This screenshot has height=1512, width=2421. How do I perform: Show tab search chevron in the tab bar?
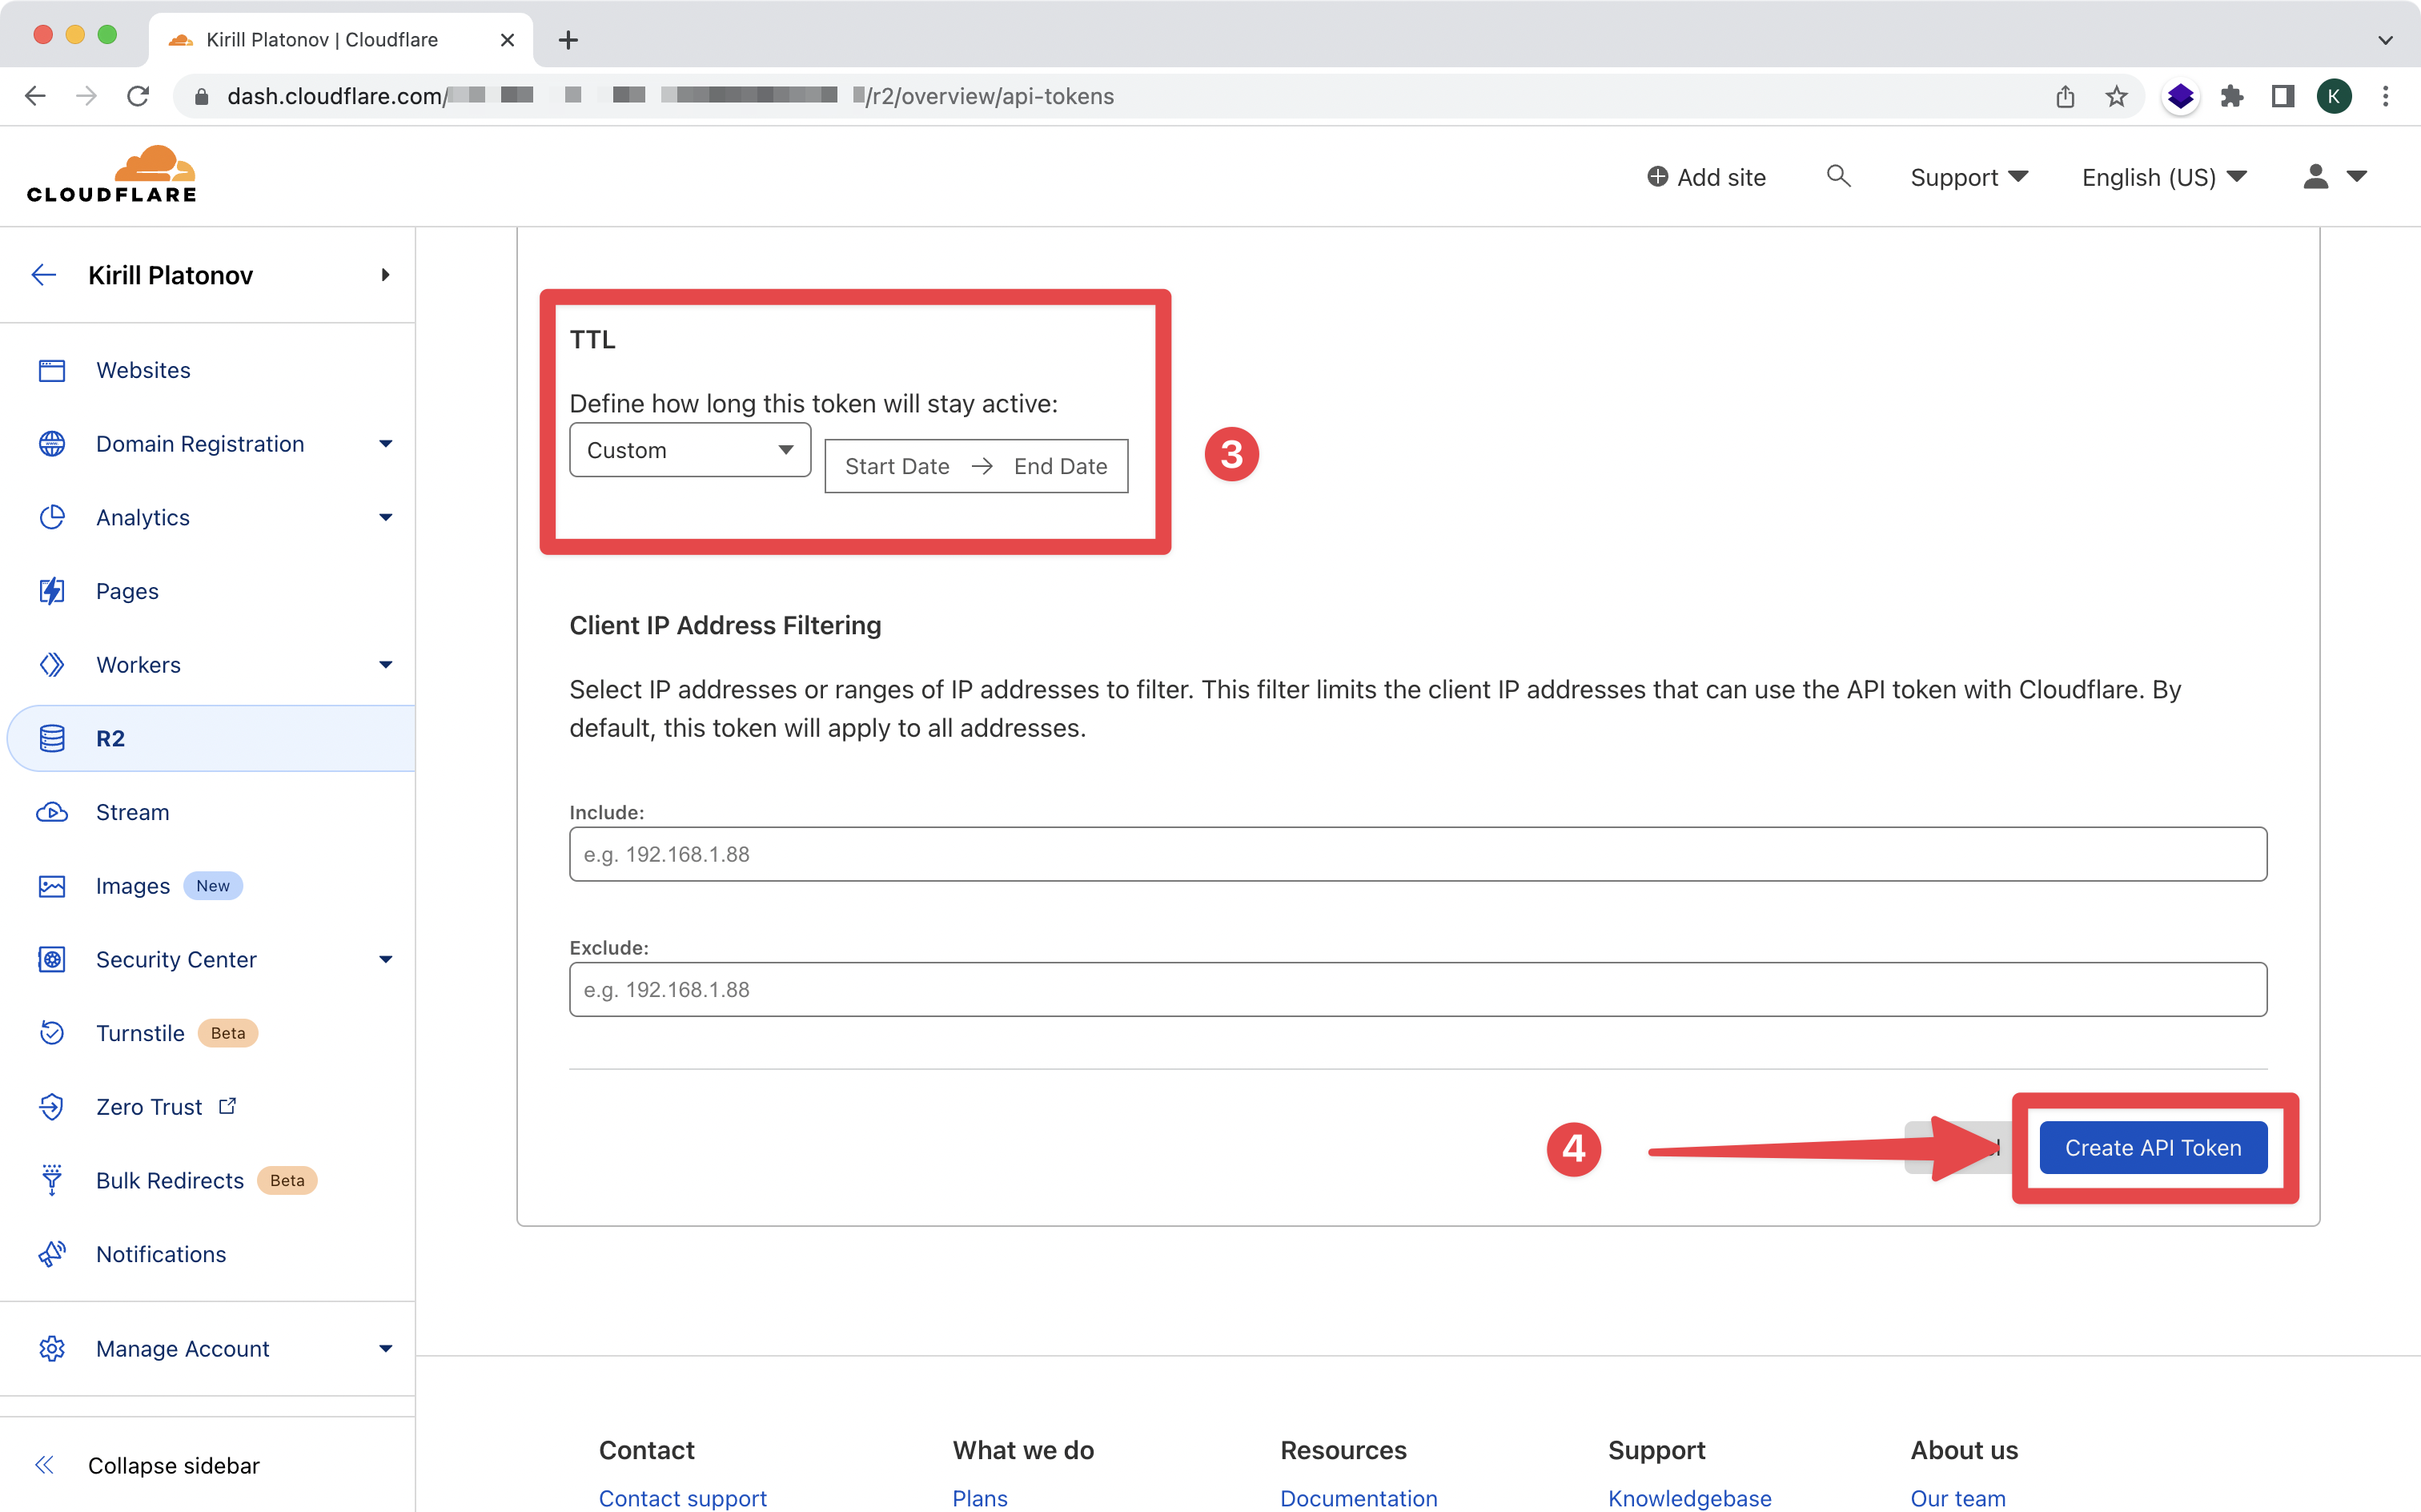tap(2386, 40)
